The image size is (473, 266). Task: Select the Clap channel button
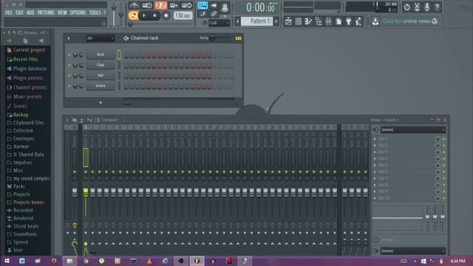pos(101,65)
